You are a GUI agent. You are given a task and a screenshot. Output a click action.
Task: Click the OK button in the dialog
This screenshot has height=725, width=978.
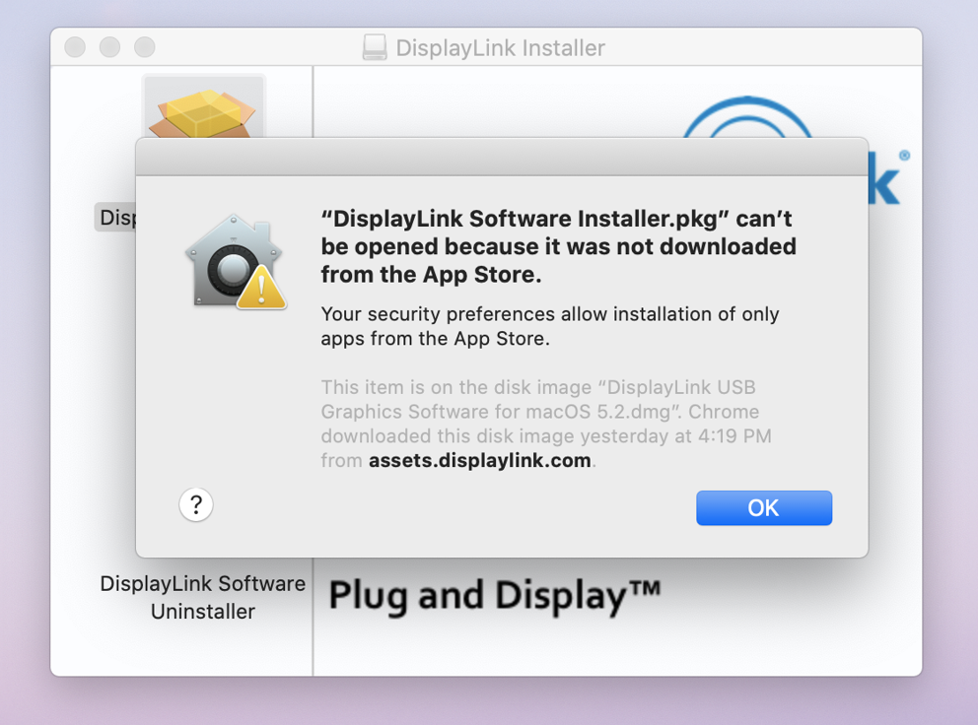click(763, 507)
